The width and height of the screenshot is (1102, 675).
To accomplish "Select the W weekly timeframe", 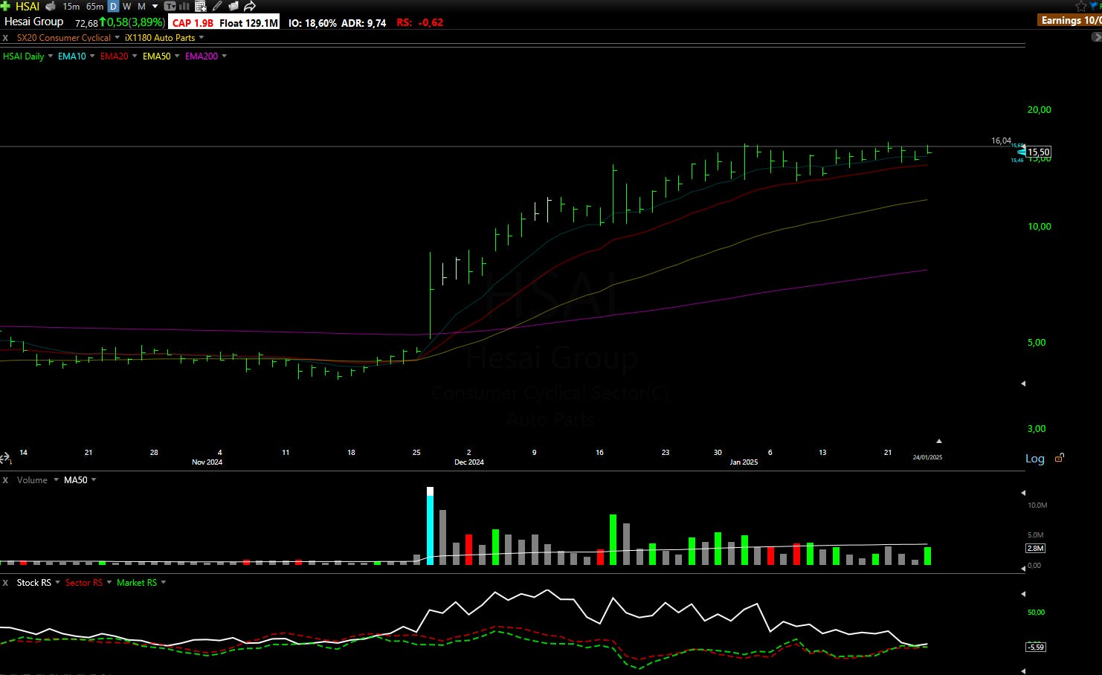I will coord(127,6).
